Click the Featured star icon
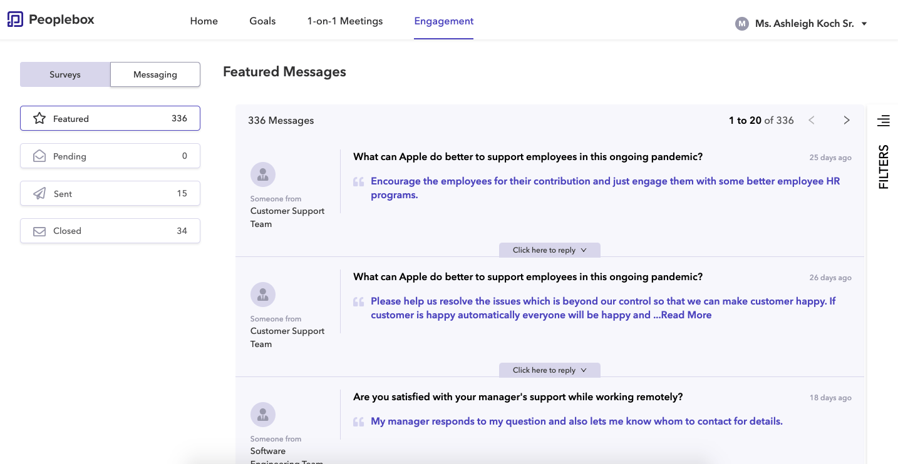The width and height of the screenshot is (898, 464). click(39, 118)
